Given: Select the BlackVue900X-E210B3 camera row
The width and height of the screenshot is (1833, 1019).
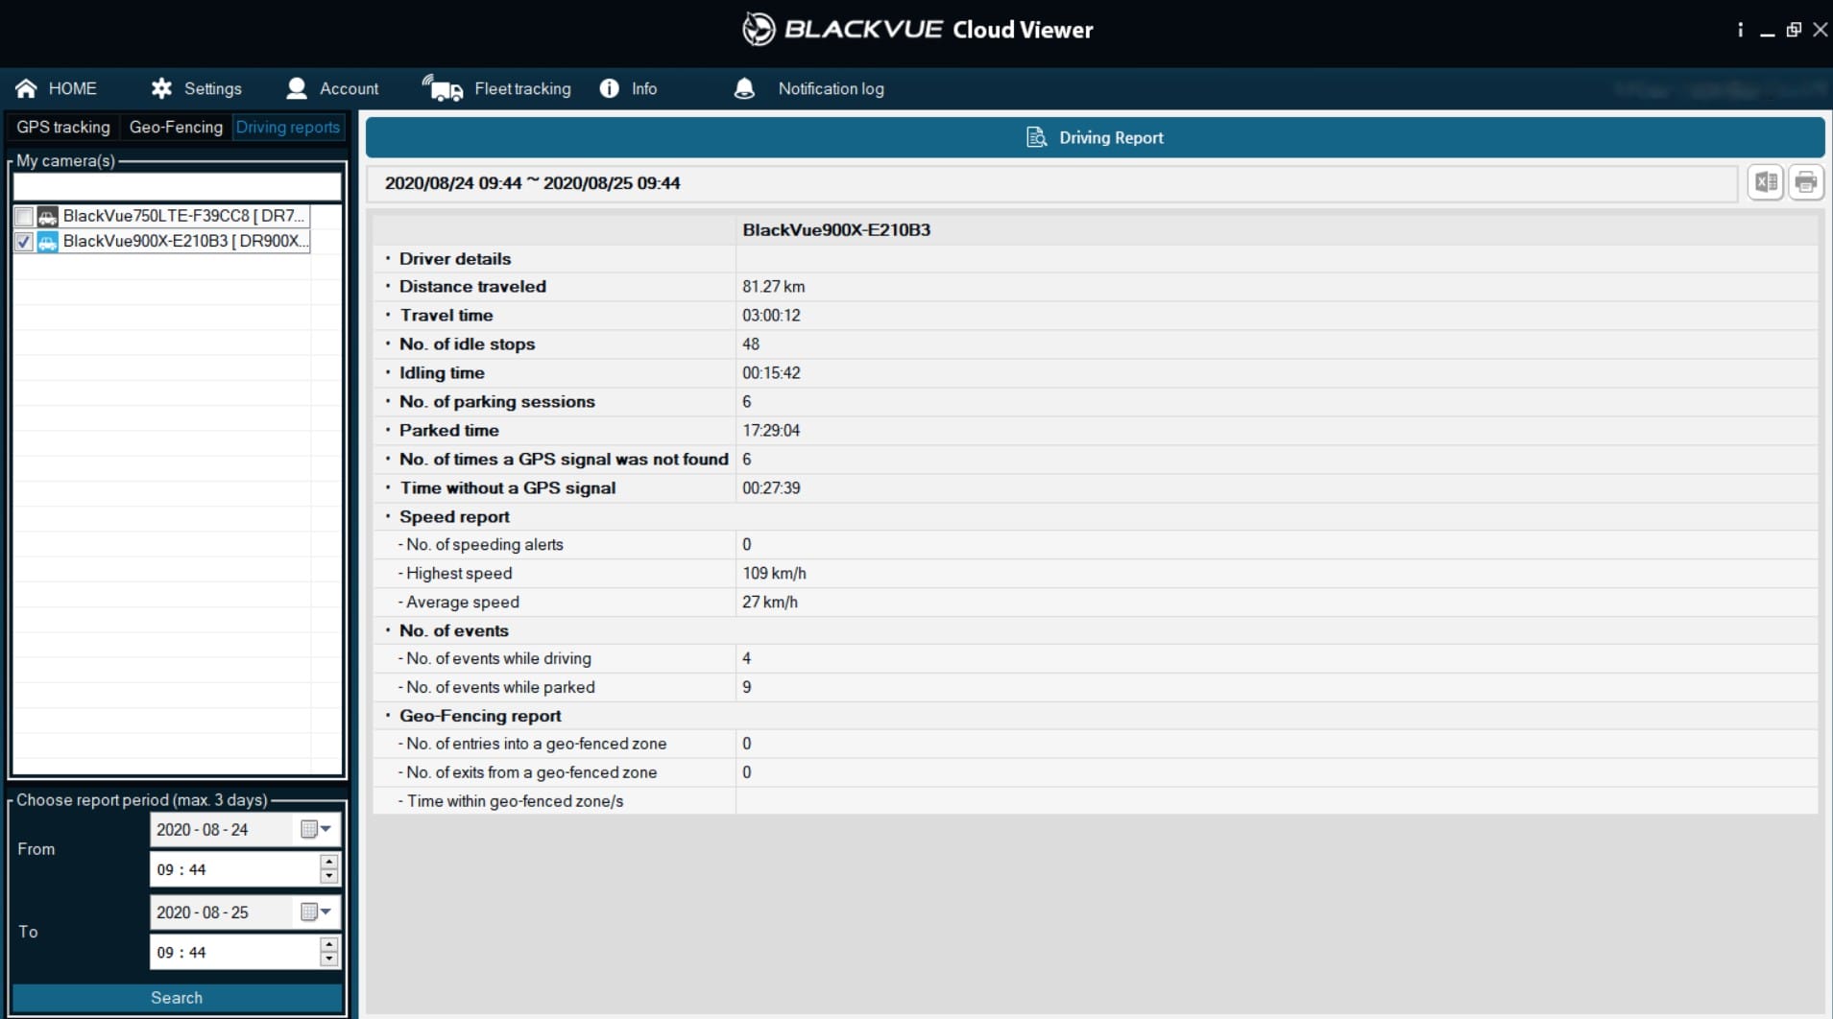Looking at the screenshot, I should click(182, 242).
